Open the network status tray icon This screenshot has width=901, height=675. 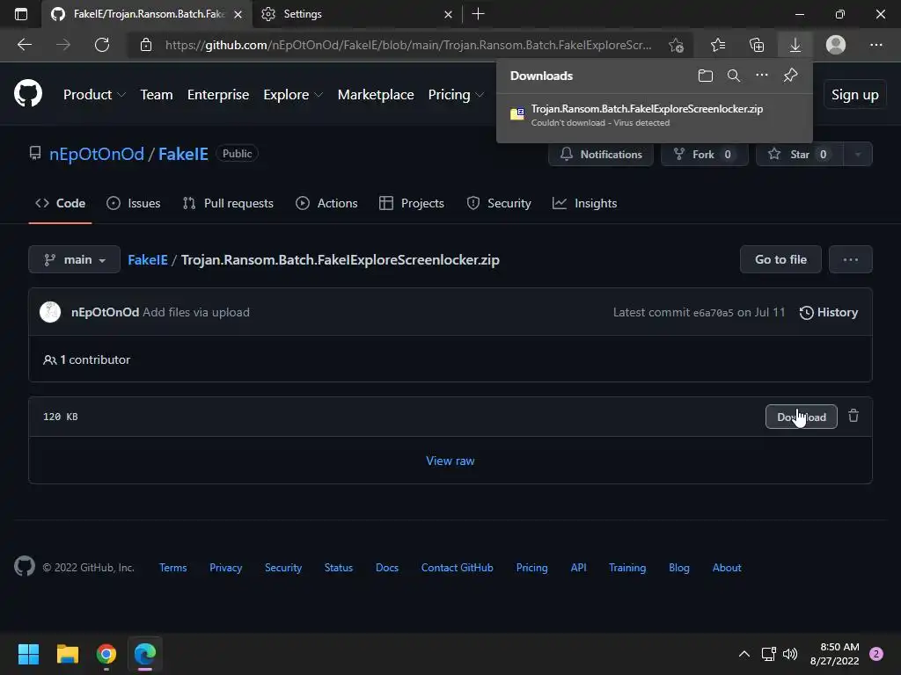(768, 654)
